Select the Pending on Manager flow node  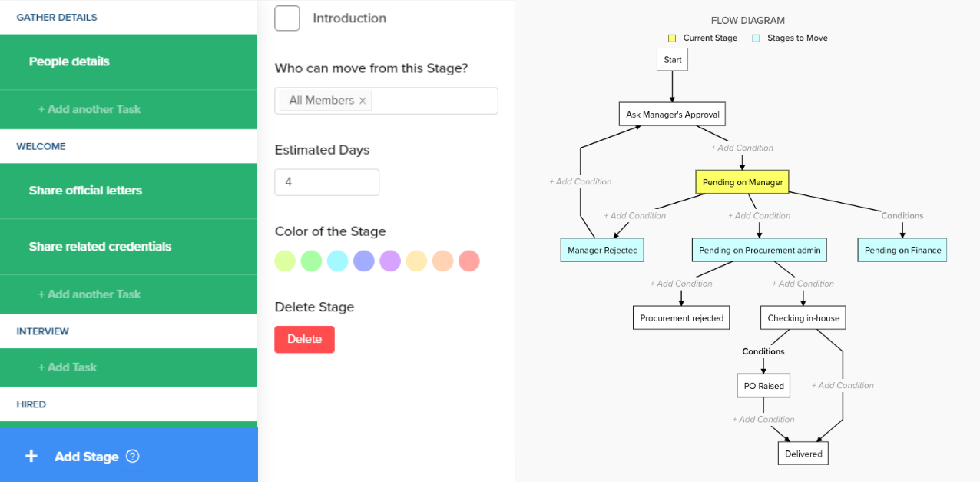tap(743, 182)
